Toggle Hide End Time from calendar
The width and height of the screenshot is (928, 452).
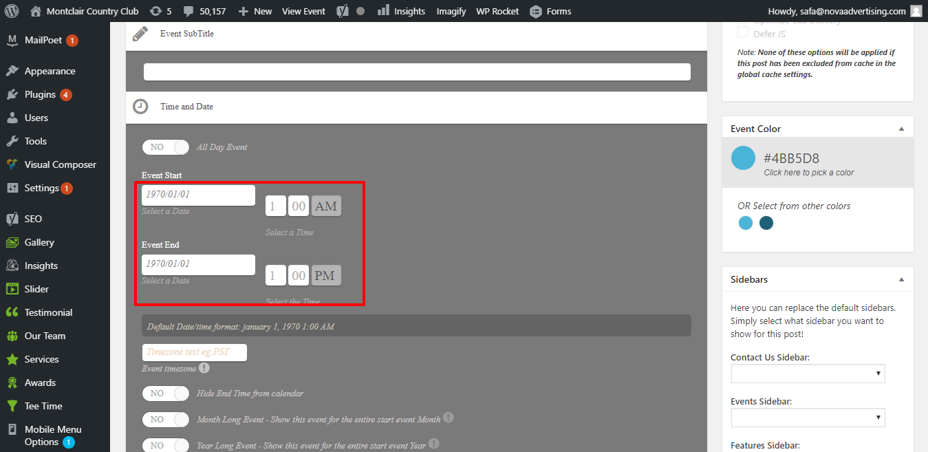(x=165, y=394)
